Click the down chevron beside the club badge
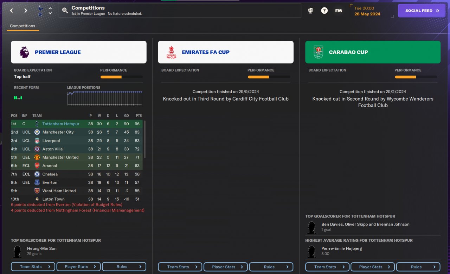 pyautogui.click(x=50, y=13)
